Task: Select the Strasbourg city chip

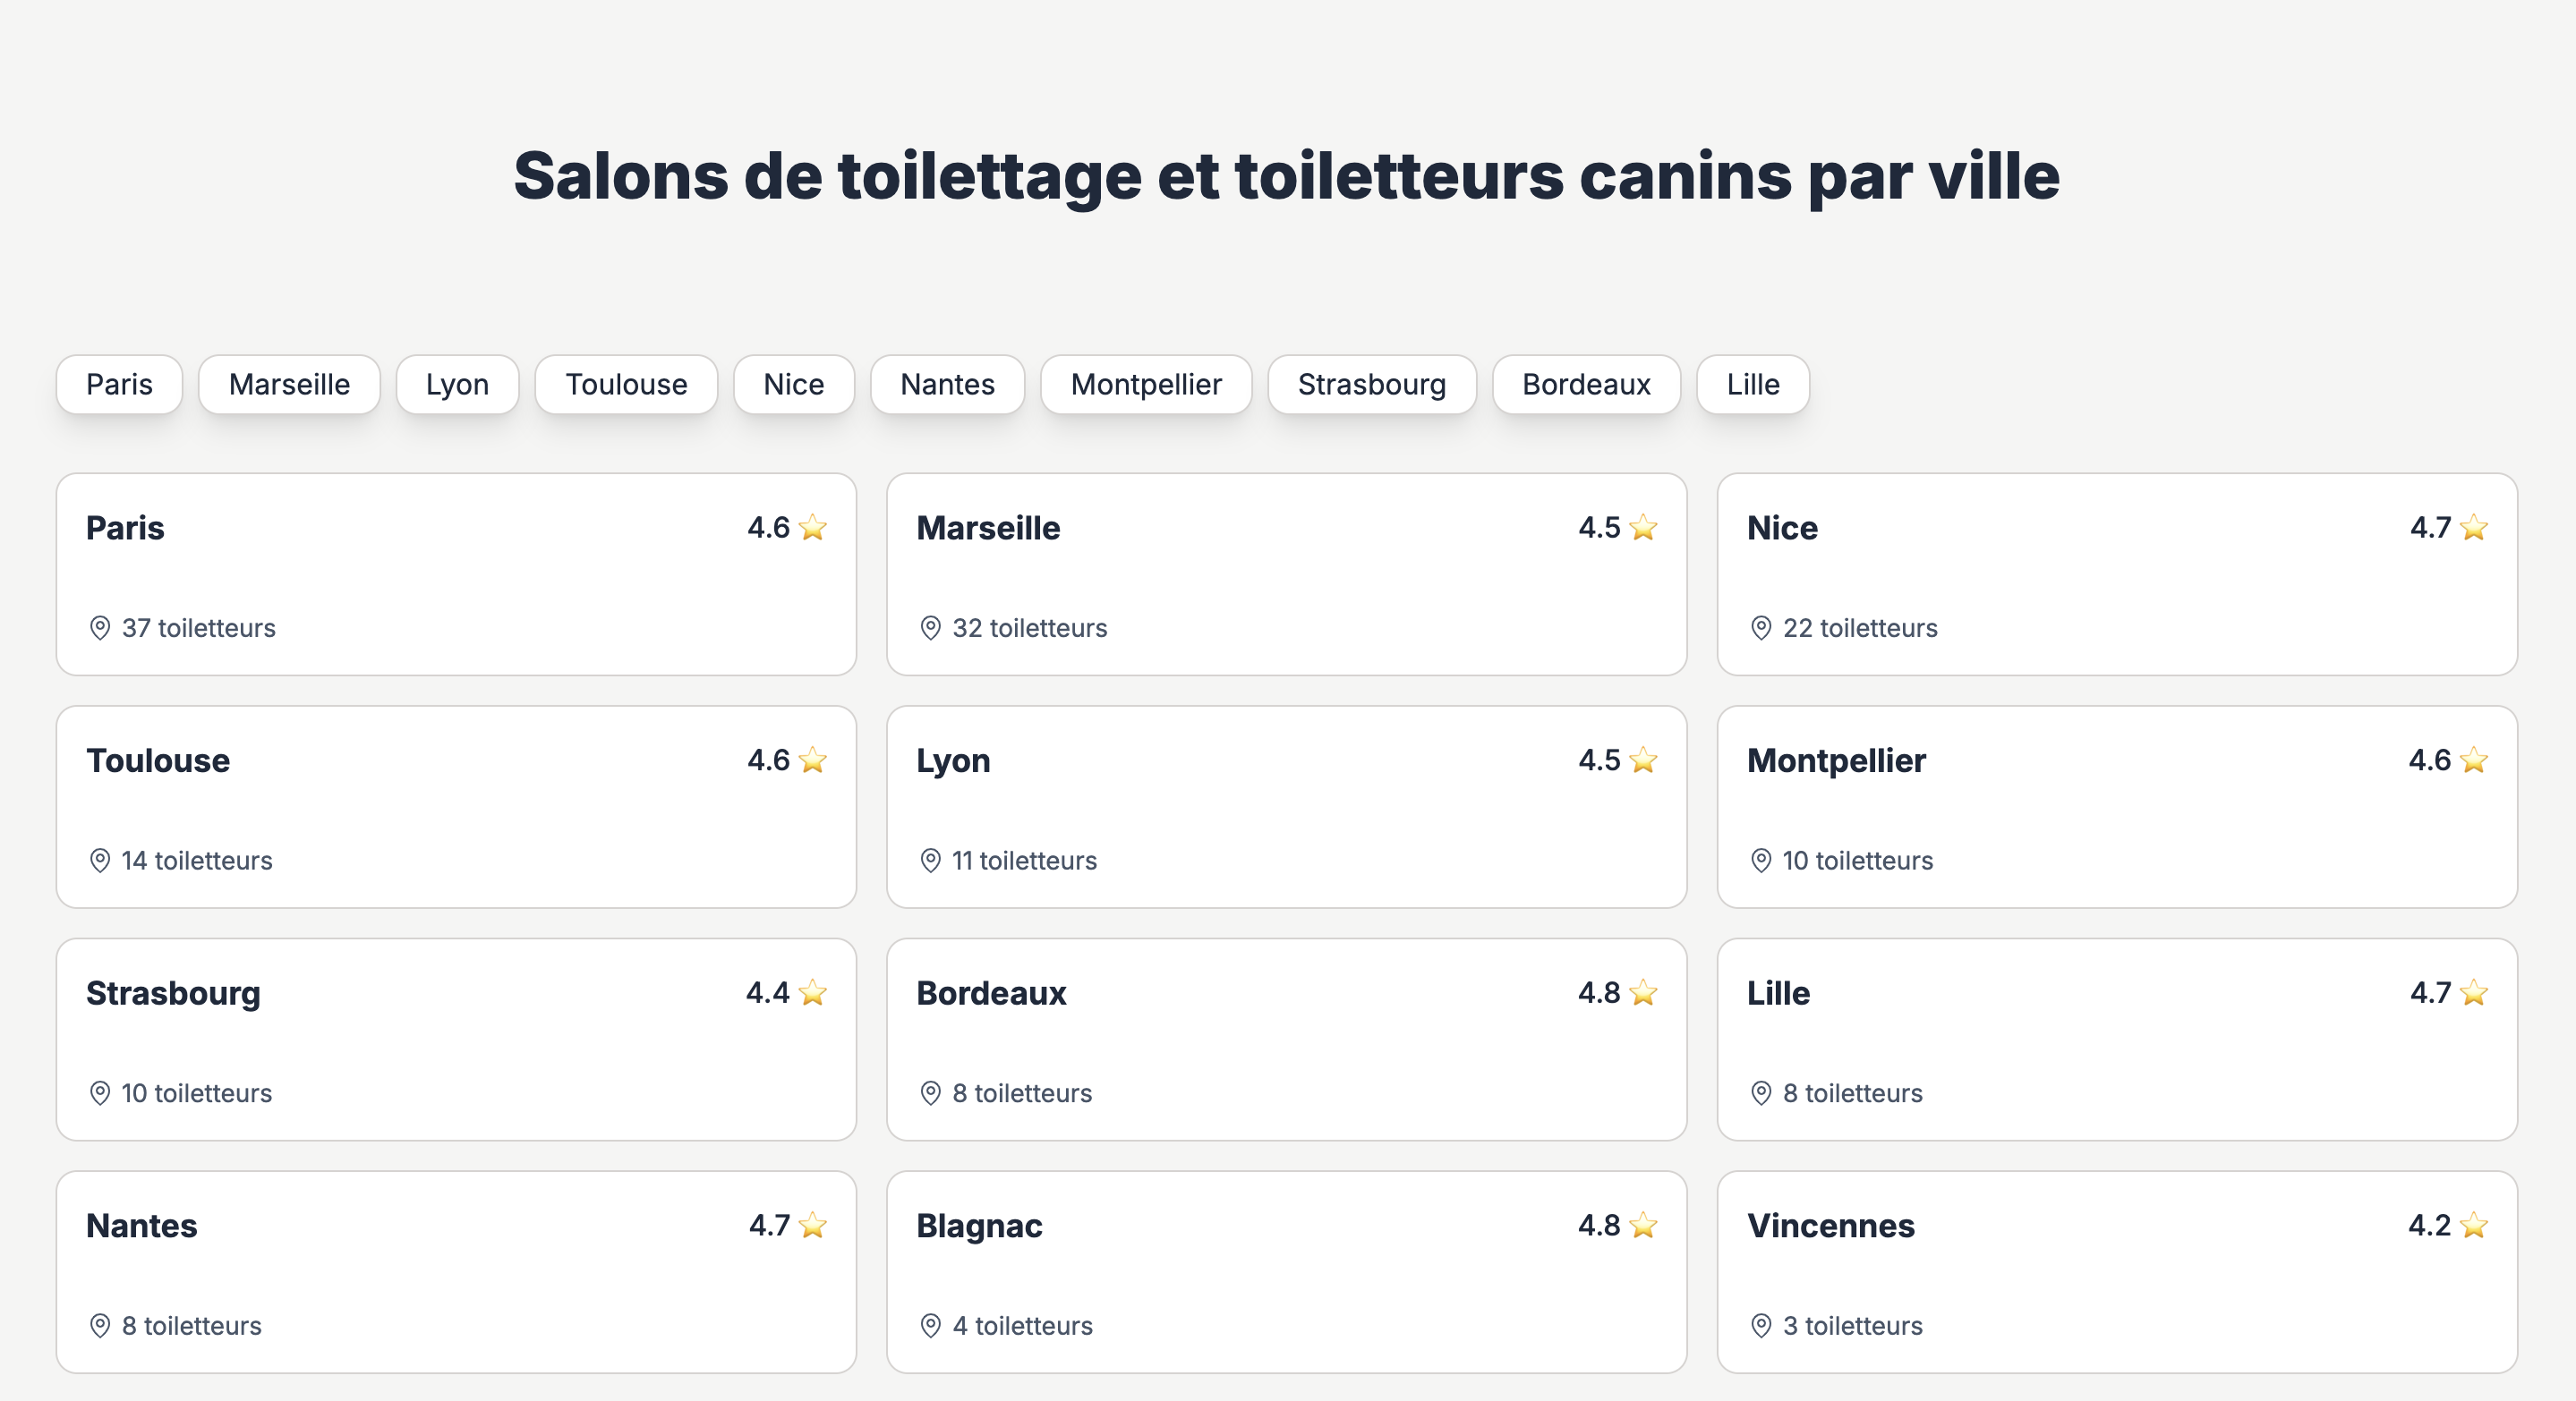Action: [x=1372, y=384]
